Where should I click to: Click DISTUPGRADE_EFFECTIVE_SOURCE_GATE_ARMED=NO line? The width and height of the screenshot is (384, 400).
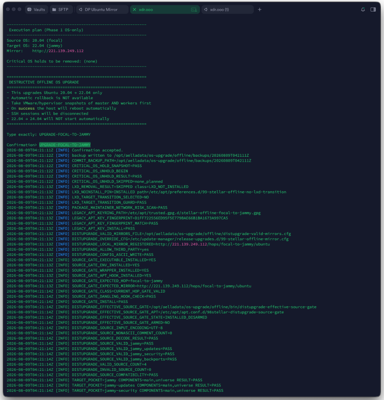pyautogui.click(x=88, y=323)
